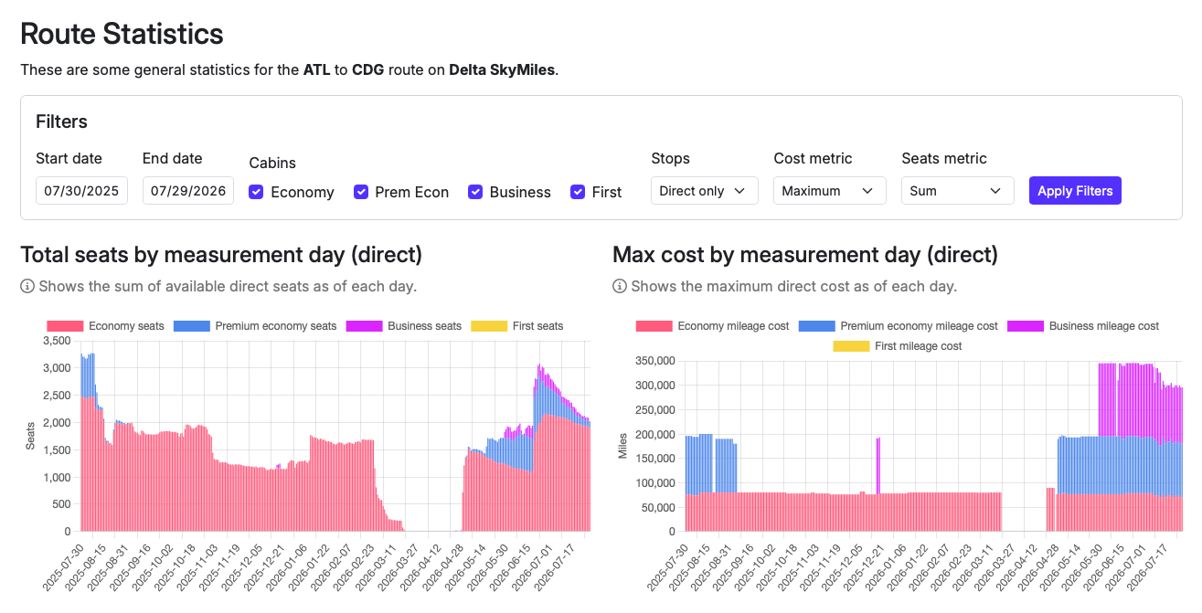Screen dimensions: 1202x613
Task: Open the Stops dropdown set to Direct only
Action: point(704,191)
